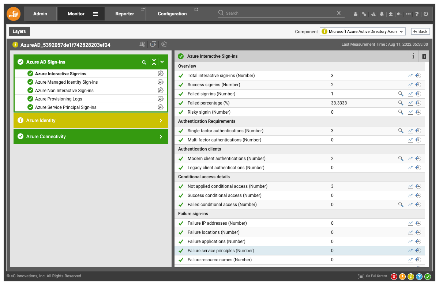Image resolution: width=439 pixels, height=285 pixels.
Task: Click the chain link icon in header
Action: [364, 14]
